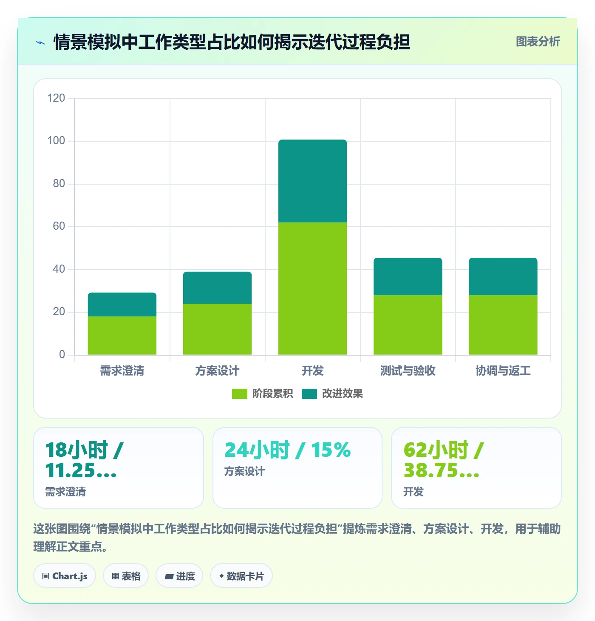This screenshot has height=621, width=595.
Task: Click the y-axis value 60
Action: pyautogui.click(x=59, y=226)
